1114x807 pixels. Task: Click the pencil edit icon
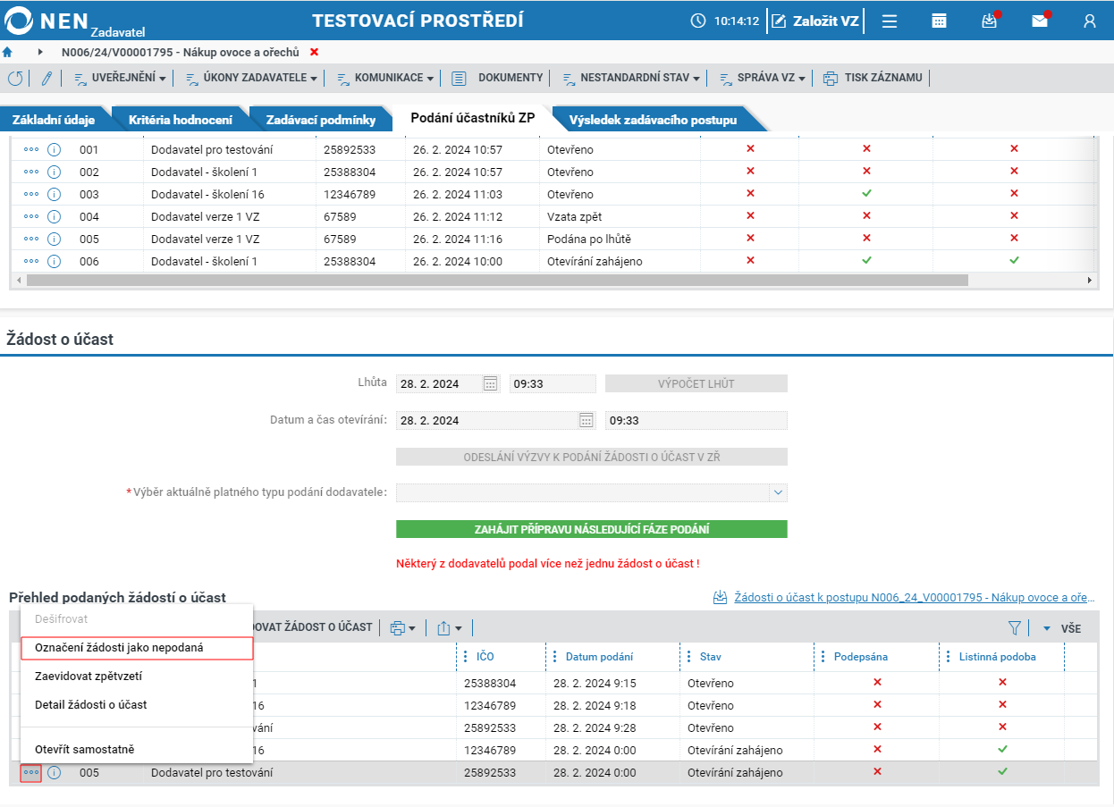46,78
